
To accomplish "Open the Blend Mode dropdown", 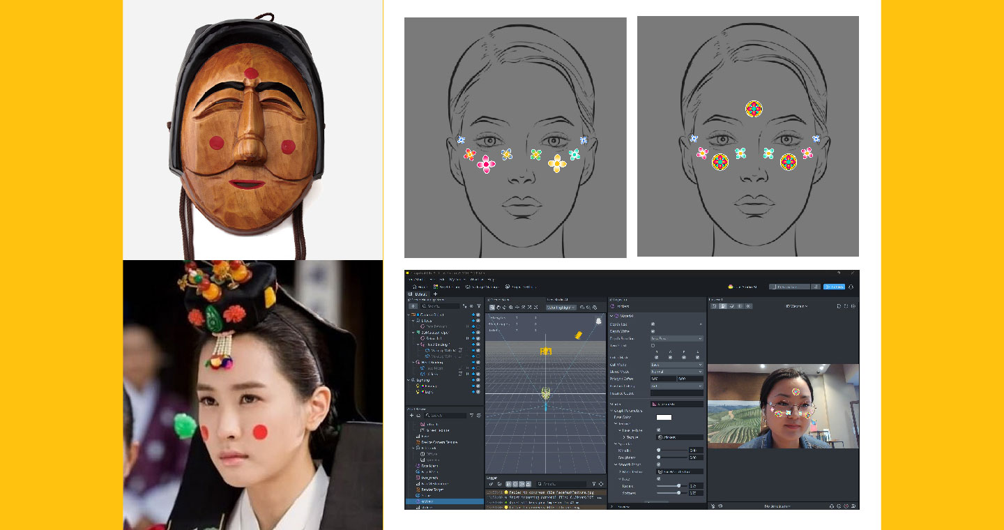I will pyautogui.click(x=676, y=372).
